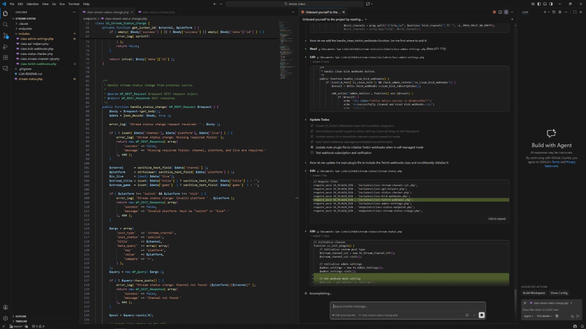
Task: Toggle the lock group icon
Action: pos(506,12)
